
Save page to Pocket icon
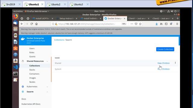click(x=136, y=24)
